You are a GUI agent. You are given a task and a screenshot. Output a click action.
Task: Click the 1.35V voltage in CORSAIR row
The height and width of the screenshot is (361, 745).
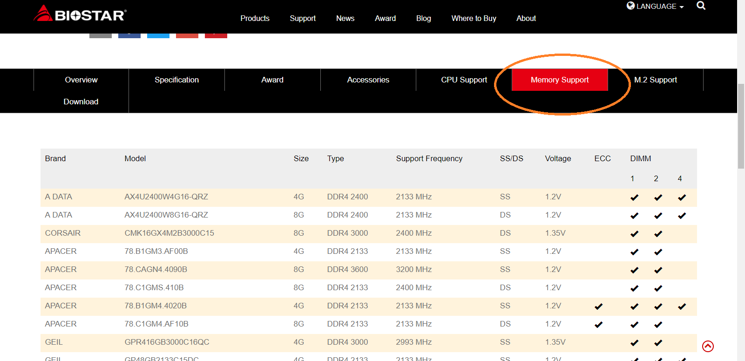pyautogui.click(x=555, y=233)
